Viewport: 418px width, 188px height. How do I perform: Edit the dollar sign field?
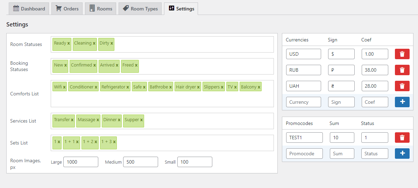[341, 54]
